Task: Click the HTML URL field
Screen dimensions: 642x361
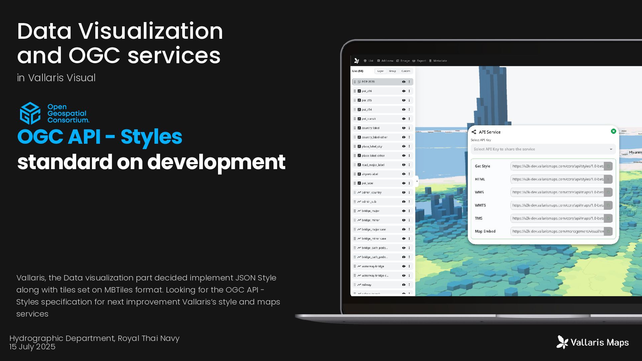Action: pyautogui.click(x=557, y=179)
